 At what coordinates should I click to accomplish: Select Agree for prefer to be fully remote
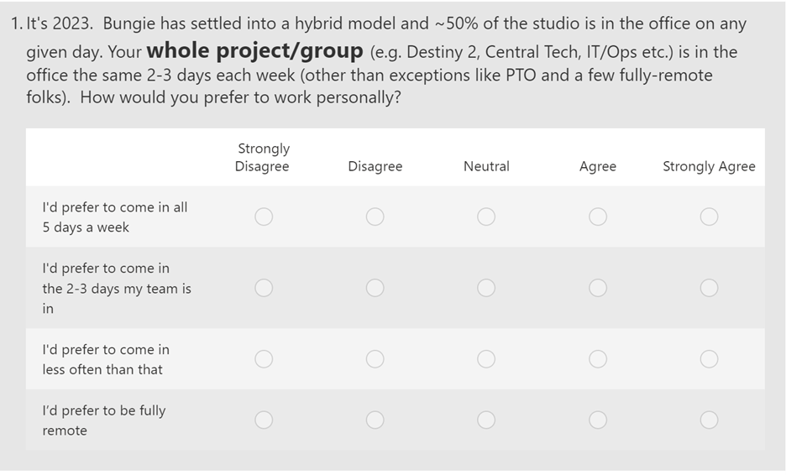tap(598, 420)
